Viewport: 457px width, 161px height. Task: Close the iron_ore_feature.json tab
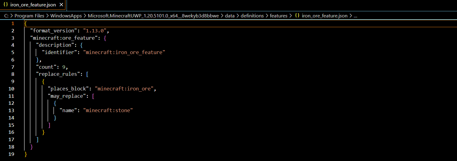(x=61, y=5)
